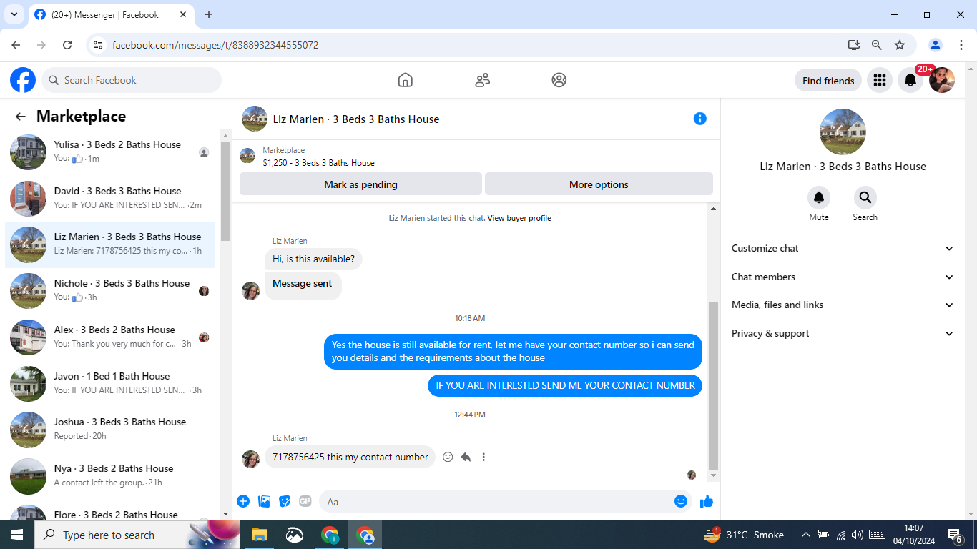Image resolution: width=977 pixels, height=549 pixels.
Task: Open the conversation information icon
Action: point(700,119)
